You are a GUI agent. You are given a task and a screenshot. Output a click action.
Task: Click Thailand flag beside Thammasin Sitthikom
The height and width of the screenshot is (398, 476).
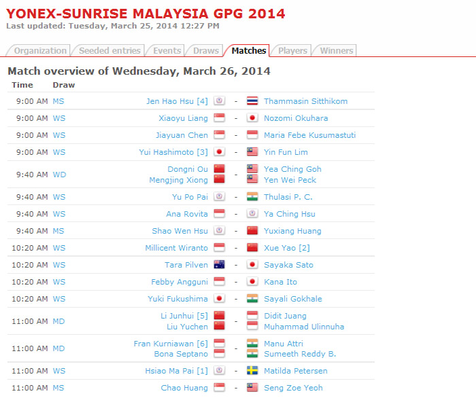click(252, 101)
